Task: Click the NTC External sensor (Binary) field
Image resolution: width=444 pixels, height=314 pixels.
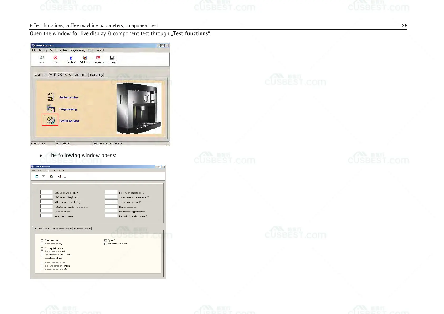Action: point(47,202)
